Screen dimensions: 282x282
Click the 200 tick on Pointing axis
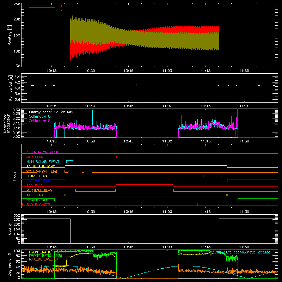point(17,19)
